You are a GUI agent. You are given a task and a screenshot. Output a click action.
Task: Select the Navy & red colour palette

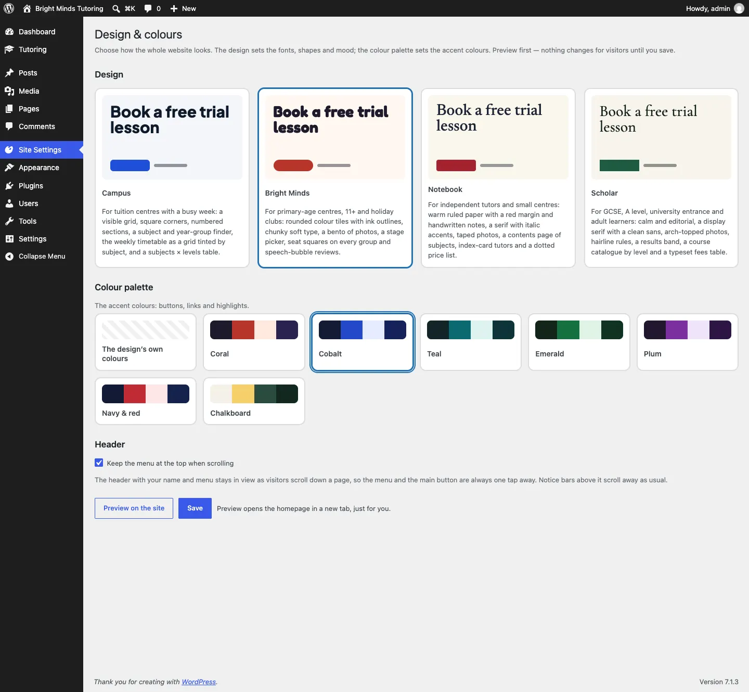146,401
